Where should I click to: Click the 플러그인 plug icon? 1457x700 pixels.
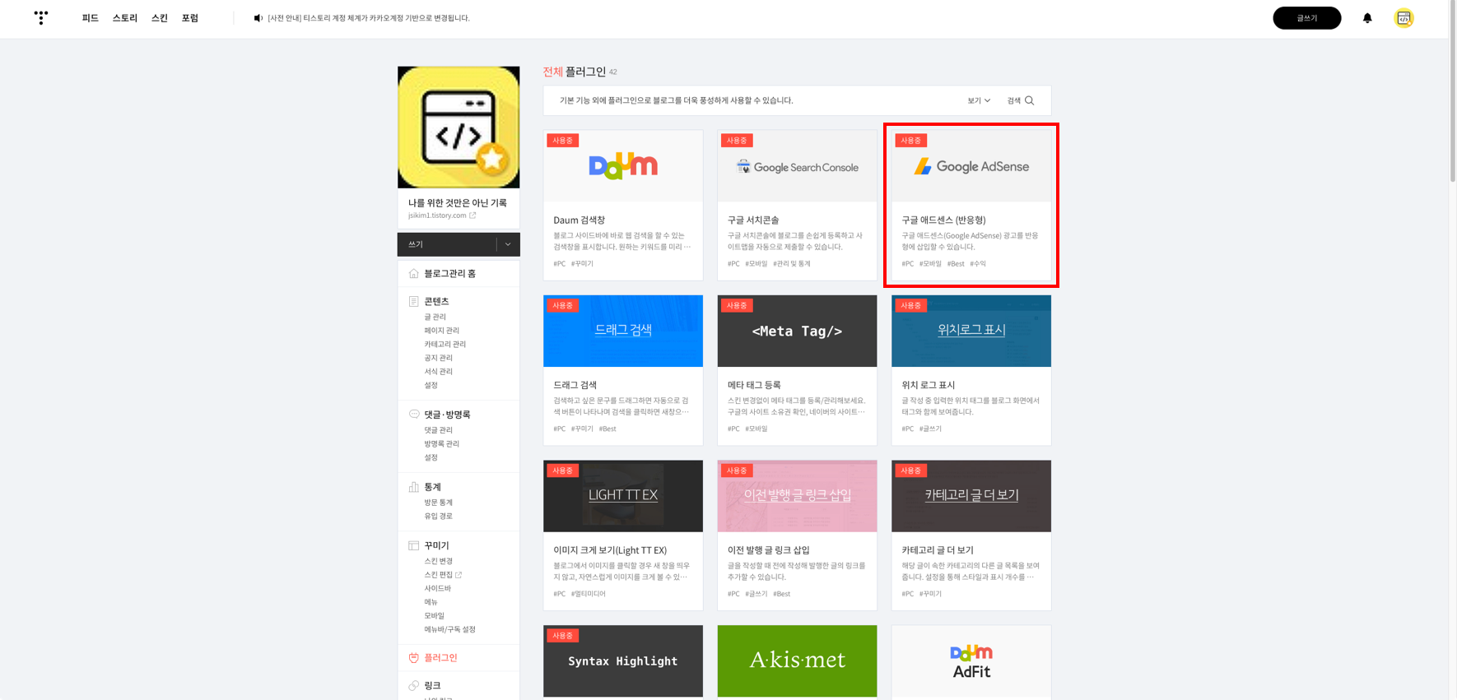(x=414, y=657)
